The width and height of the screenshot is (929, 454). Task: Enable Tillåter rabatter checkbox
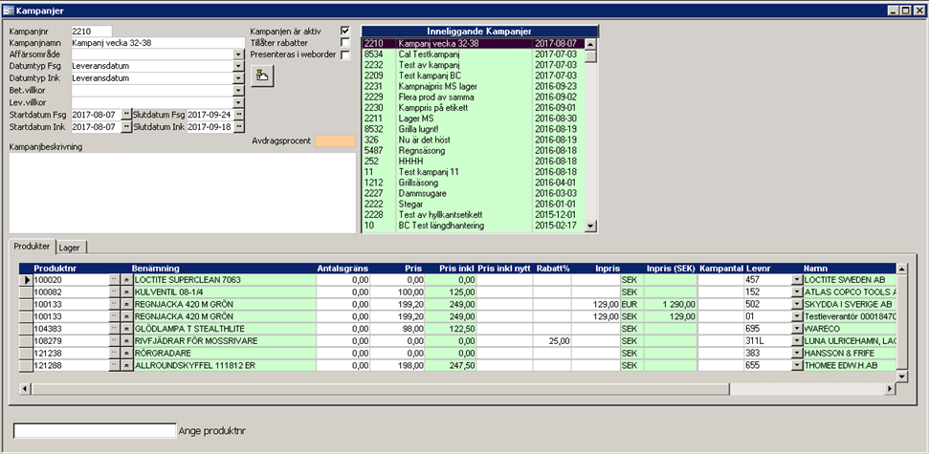pos(345,43)
